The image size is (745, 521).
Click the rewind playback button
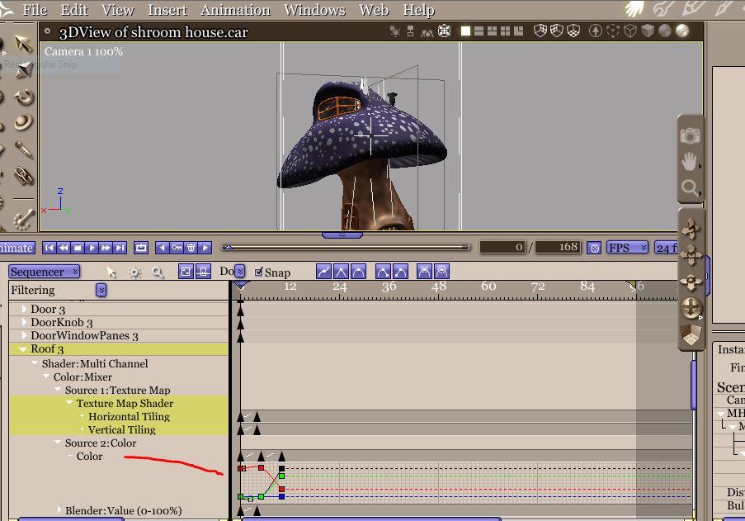[64, 248]
